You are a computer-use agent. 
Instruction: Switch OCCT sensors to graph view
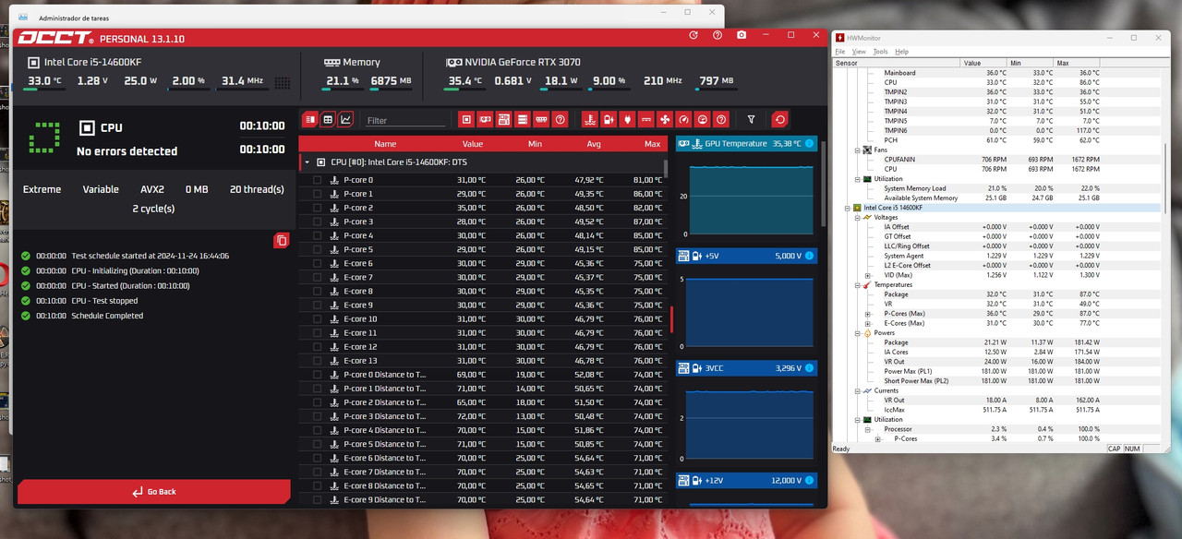[345, 120]
